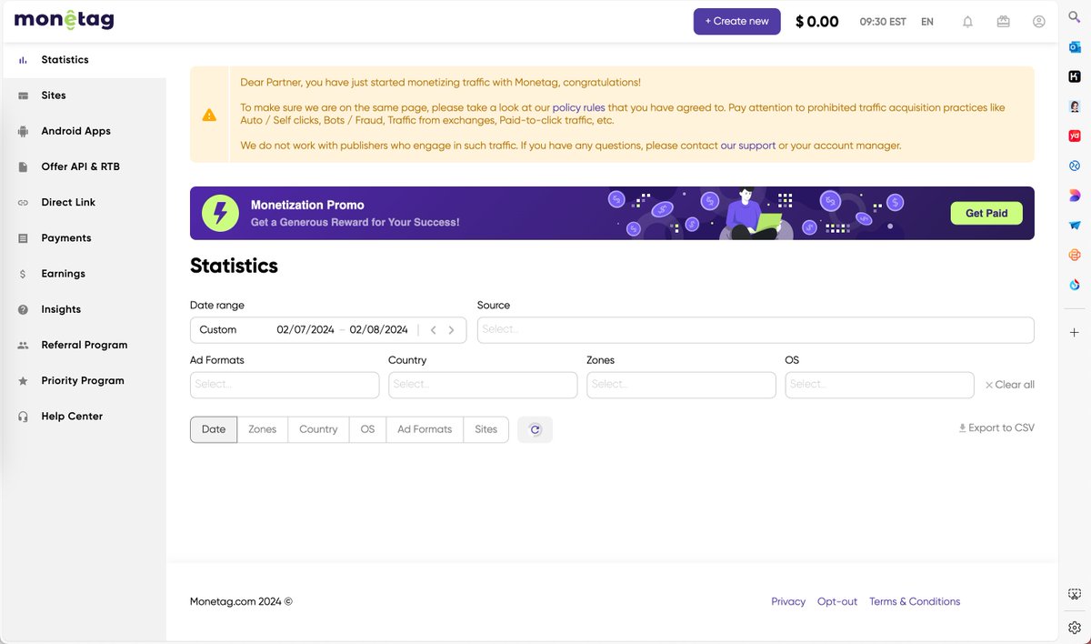1091x644 pixels.
Task: Switch to the Country grouping tab
Action: click(318, 429)
